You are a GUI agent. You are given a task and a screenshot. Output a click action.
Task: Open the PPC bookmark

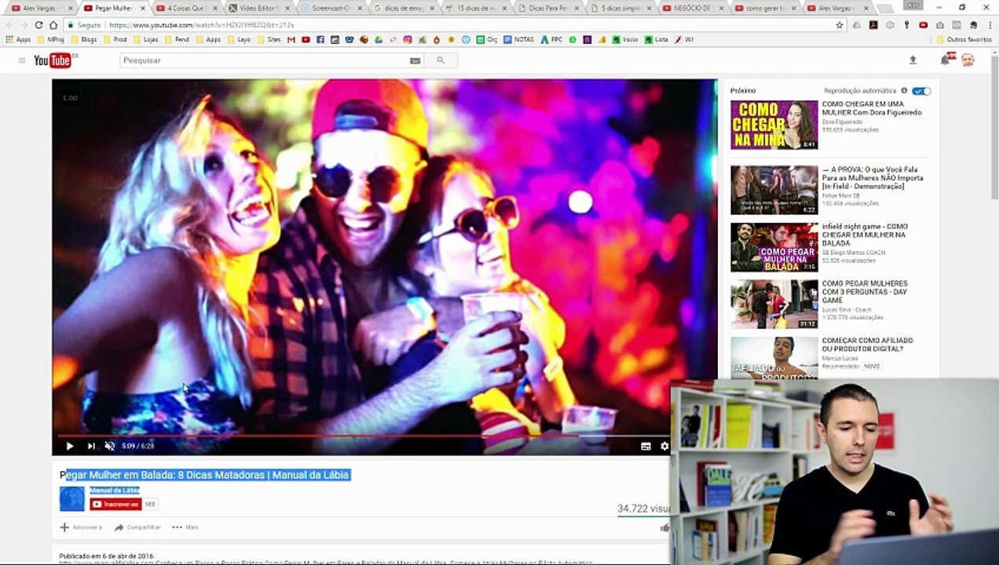(551, 39)
